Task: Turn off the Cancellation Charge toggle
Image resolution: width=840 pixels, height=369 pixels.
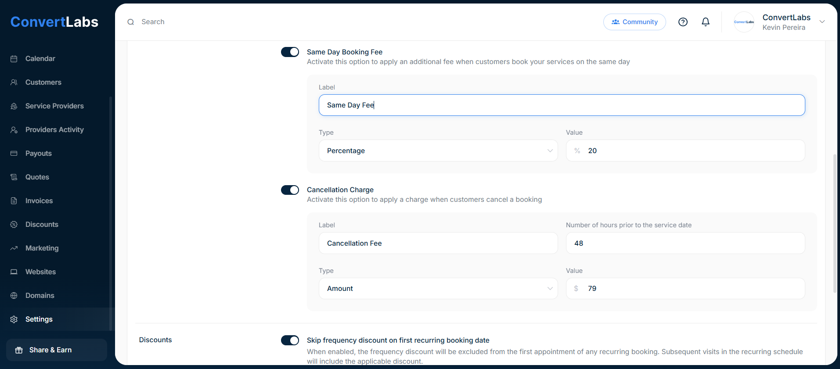Action: 290,190
